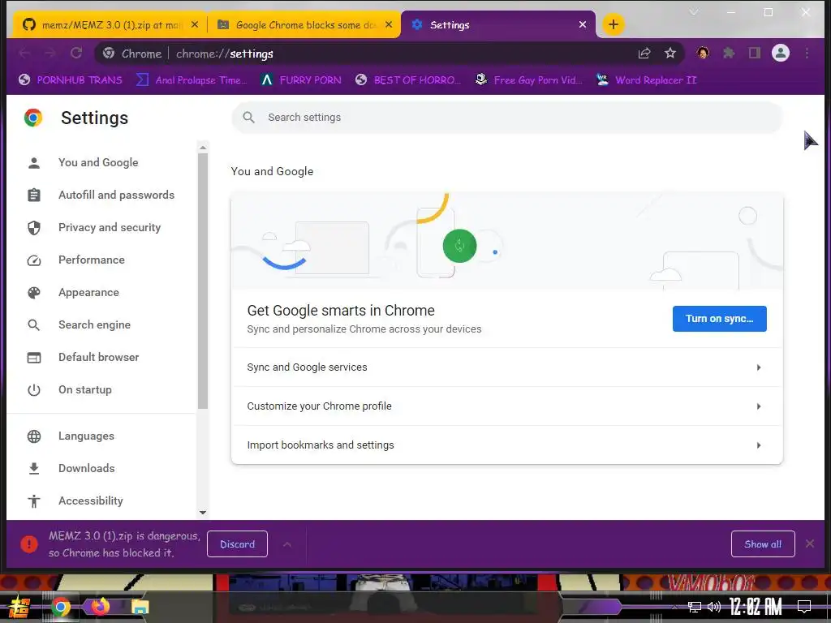Open Chrome from the taskbar
Screen dimensions: 831x623
click(x=61, y=606)
